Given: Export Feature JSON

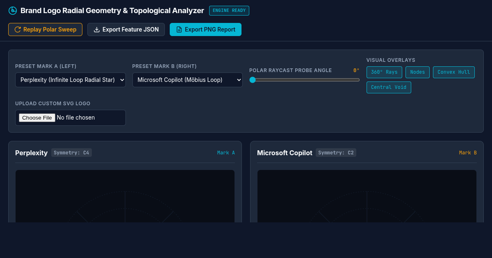Looking at the screenshot, I should tap(126, 29).
